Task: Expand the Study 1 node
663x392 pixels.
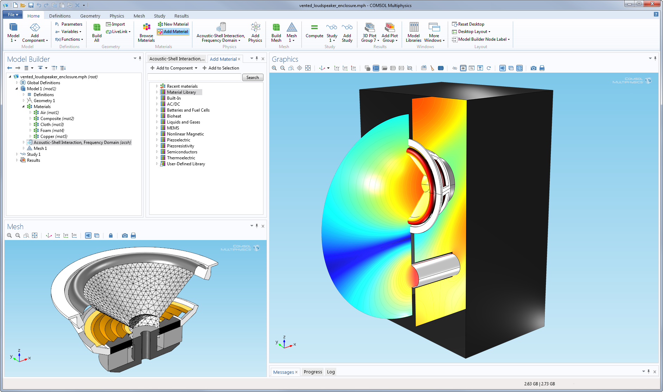Action: 17,154
